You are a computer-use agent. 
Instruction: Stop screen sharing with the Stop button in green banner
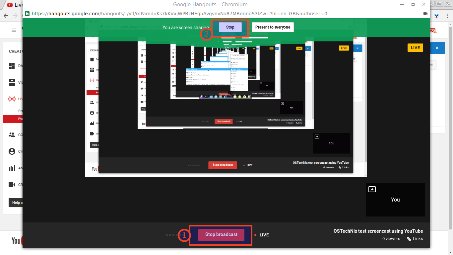230,27
